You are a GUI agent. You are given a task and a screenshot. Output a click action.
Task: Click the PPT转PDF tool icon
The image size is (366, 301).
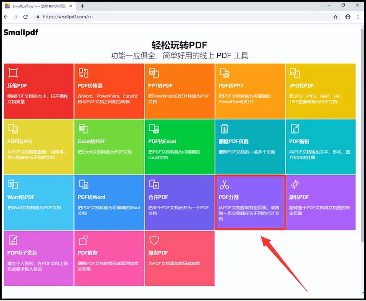click(154, 73)
